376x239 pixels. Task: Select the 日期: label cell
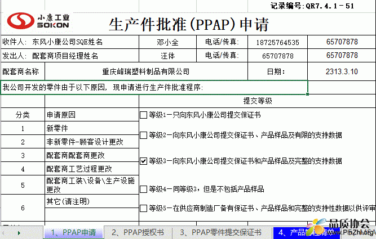[277, 71]
